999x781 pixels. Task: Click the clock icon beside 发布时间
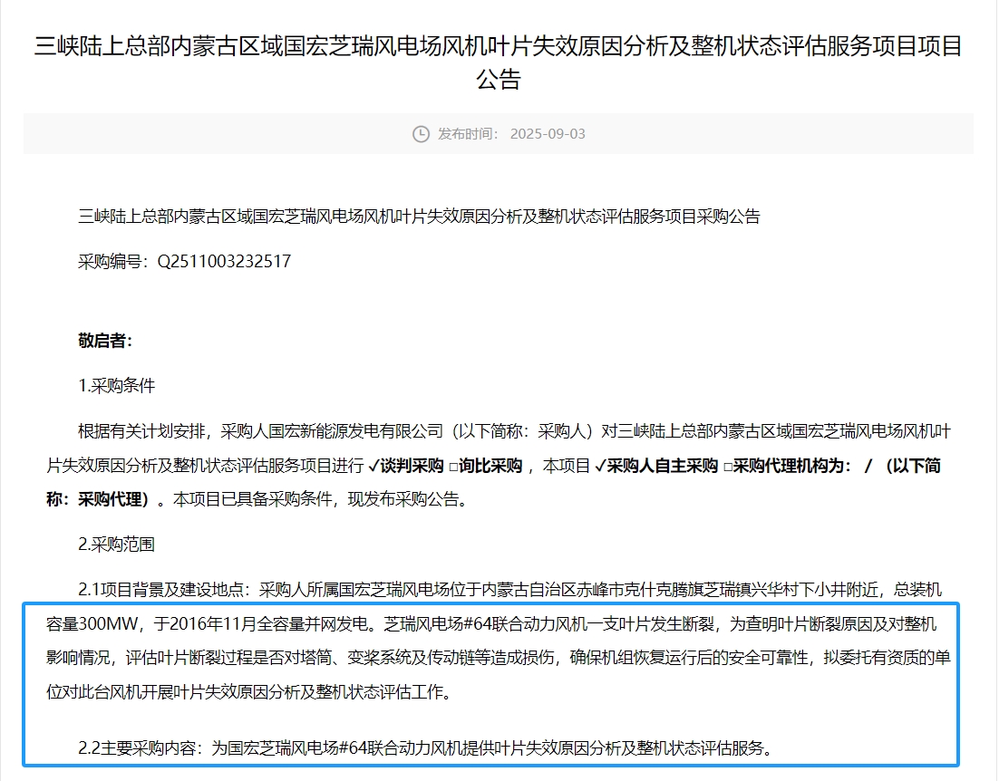[421, 134]
